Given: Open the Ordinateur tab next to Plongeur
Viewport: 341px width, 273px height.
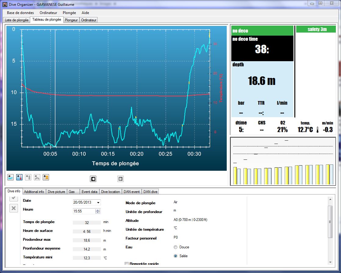Looking at the screenshot, I should [89, 20].
